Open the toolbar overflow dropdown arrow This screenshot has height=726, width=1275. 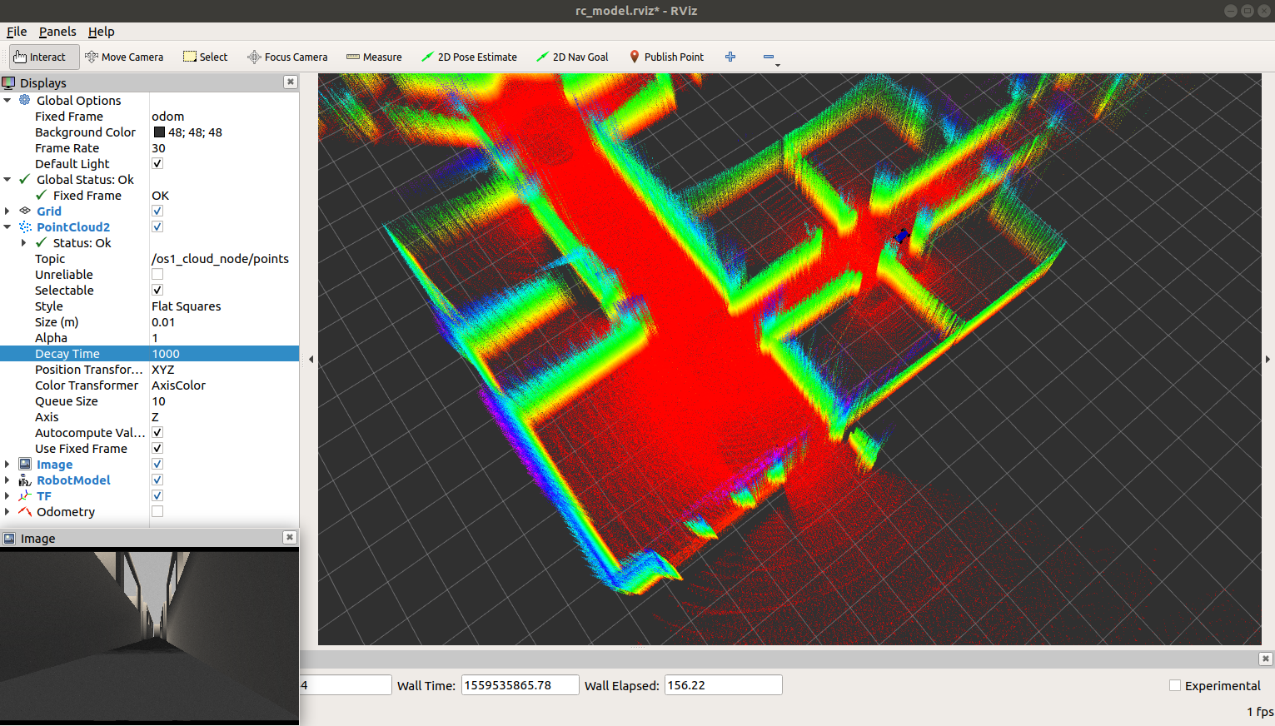[x=778, y=65]
